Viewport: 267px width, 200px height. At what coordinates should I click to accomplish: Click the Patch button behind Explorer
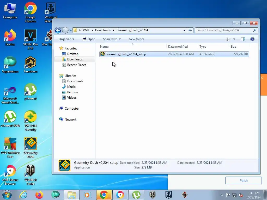coord(243,180)
